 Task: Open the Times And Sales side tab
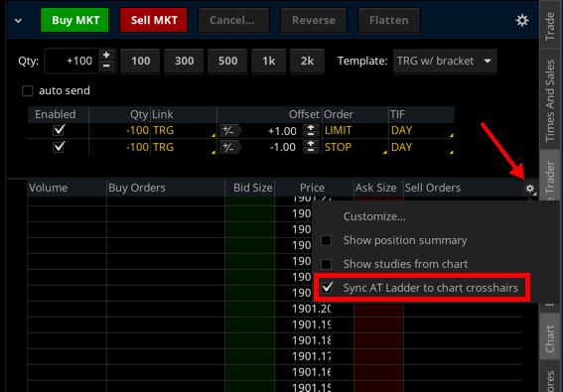pos(550,100)
